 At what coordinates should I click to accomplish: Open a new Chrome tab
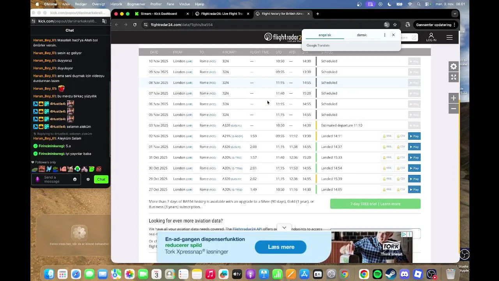click(x=318, y=14)
